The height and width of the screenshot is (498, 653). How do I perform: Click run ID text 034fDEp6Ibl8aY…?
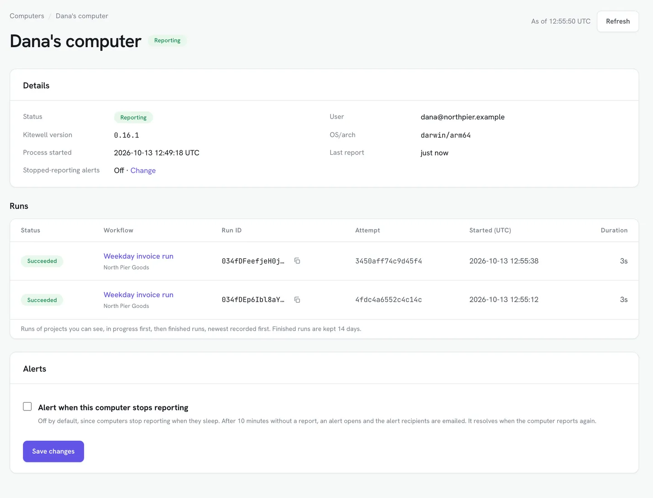coord(253,300)
